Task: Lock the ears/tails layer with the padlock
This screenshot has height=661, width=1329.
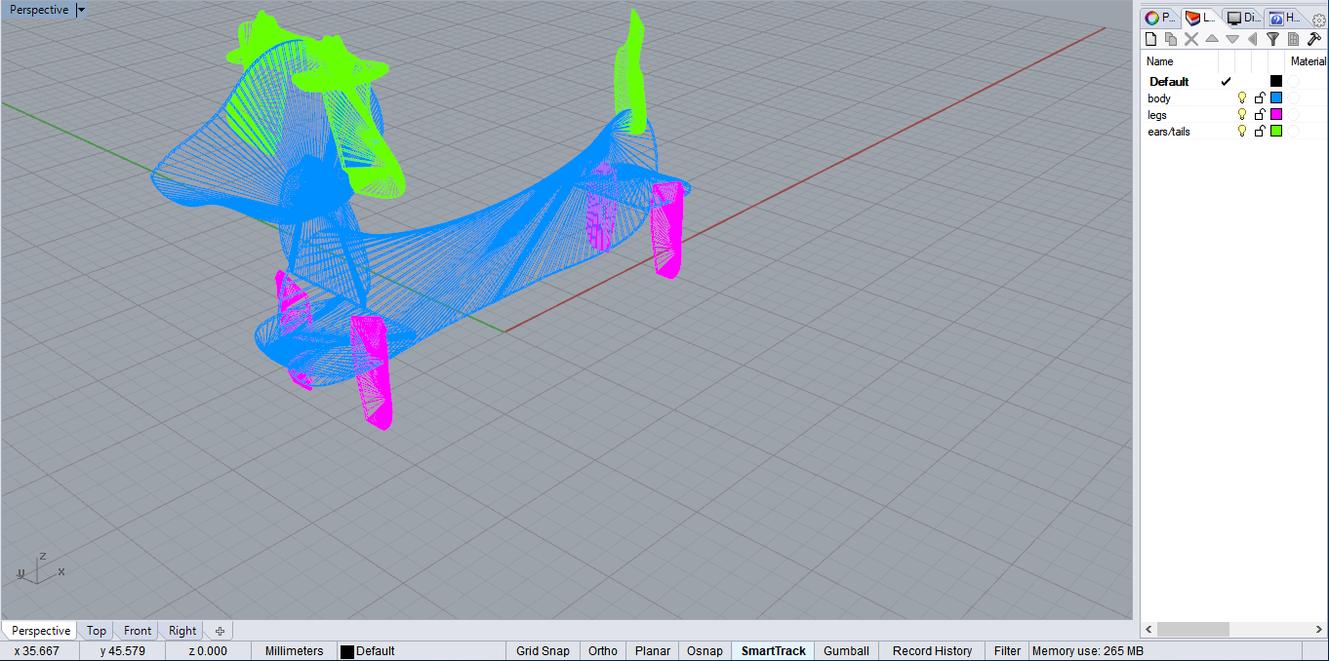Action: (1259, 132)
